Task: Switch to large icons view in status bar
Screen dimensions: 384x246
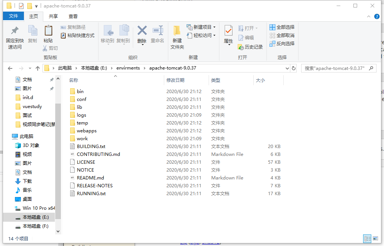Action: point(375,239)
